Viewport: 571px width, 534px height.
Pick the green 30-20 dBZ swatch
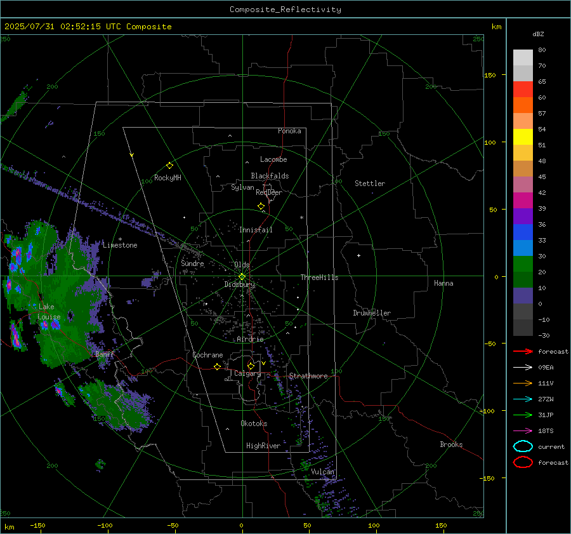click(x=523, y=264)
